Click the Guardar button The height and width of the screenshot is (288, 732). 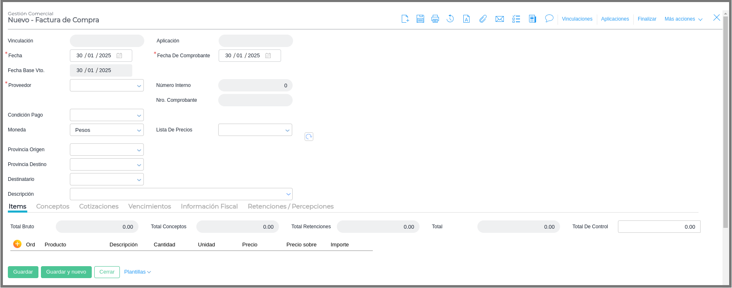pos(23,272)
